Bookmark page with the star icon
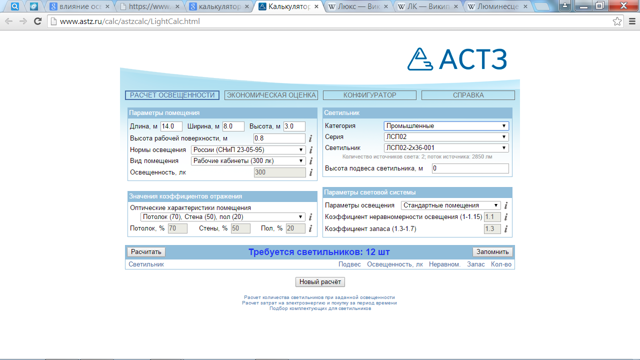Screen dimensions: 640x360 [617, 21]
